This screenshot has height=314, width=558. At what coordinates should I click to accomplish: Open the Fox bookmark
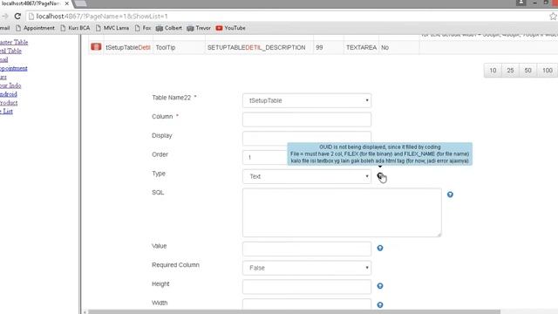pyautogui.click(x=143, y=28)
